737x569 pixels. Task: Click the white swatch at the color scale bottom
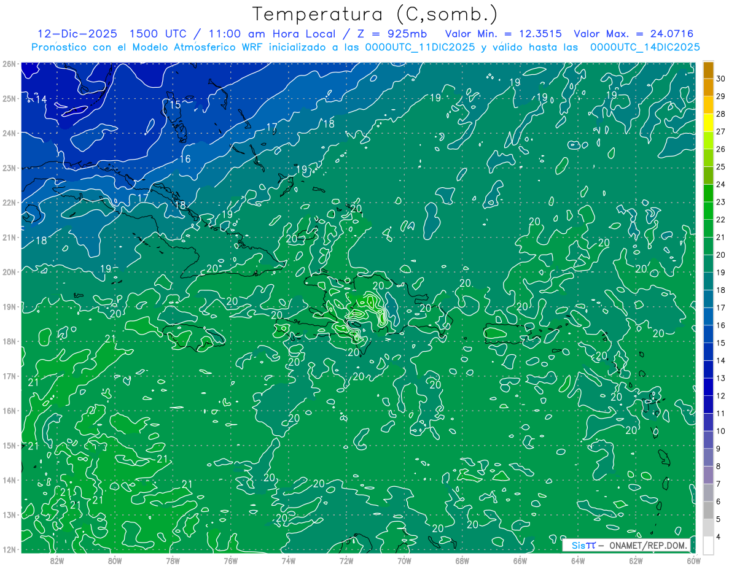pos(708,545)
